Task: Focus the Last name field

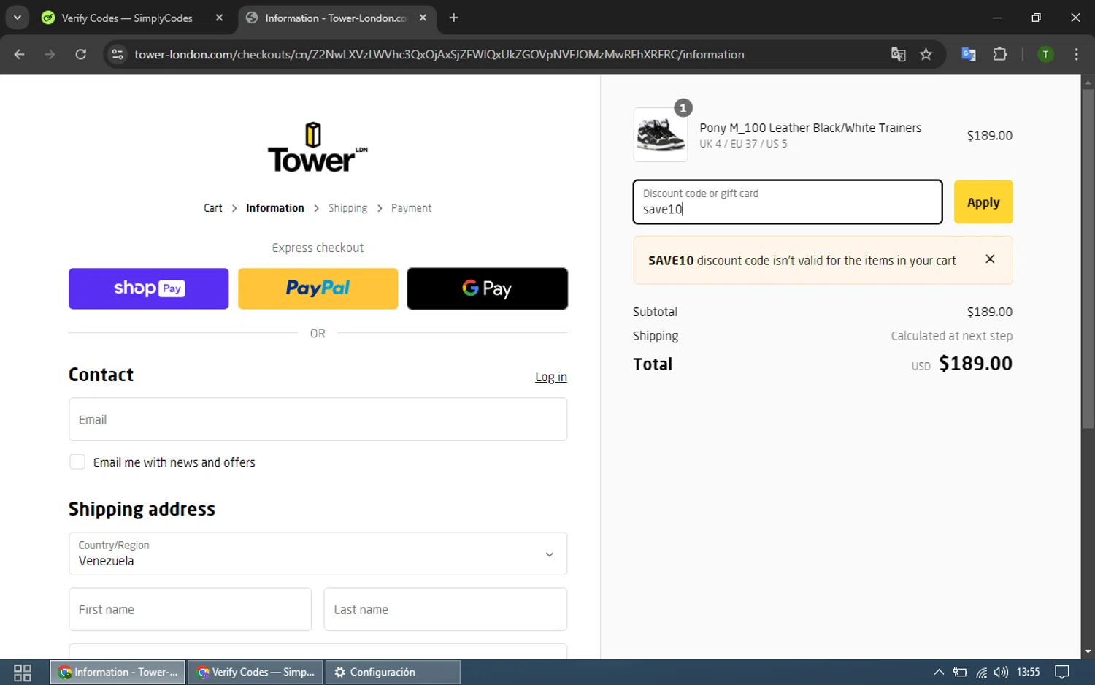Action: (445, 609)
